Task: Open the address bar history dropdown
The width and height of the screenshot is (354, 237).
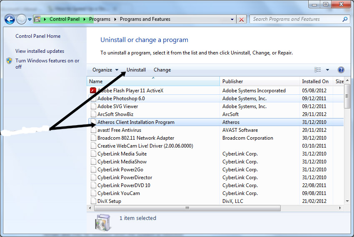Action: (232, 19)
